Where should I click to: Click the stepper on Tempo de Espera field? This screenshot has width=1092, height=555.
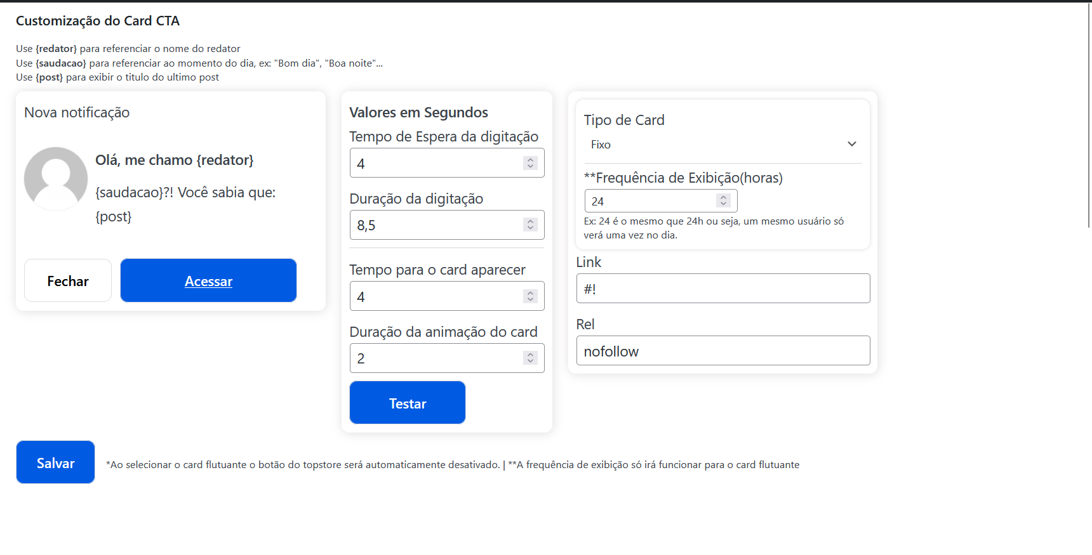[530, 163]
